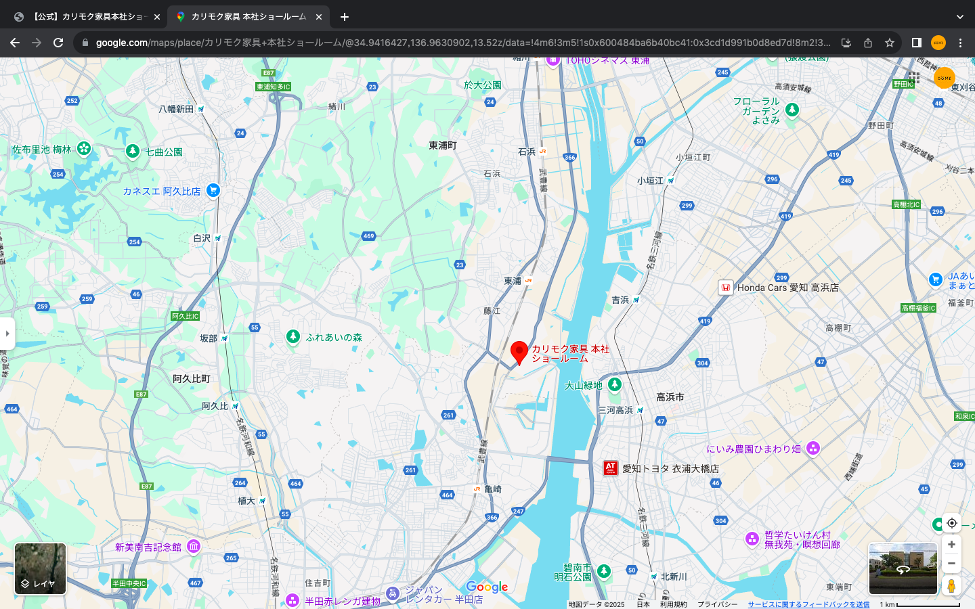Click the 哲学たいけん村 無我苑 purple marker

(752, 539)
